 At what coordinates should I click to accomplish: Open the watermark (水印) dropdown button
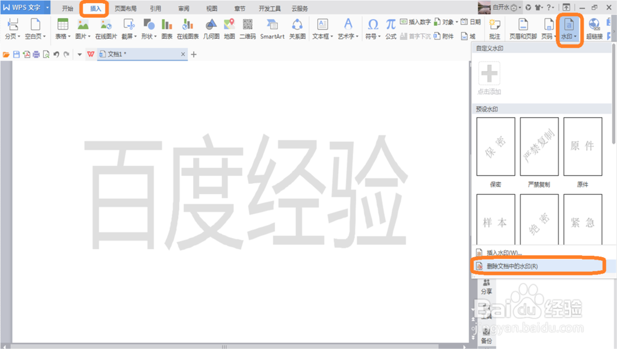click(569, 30)
